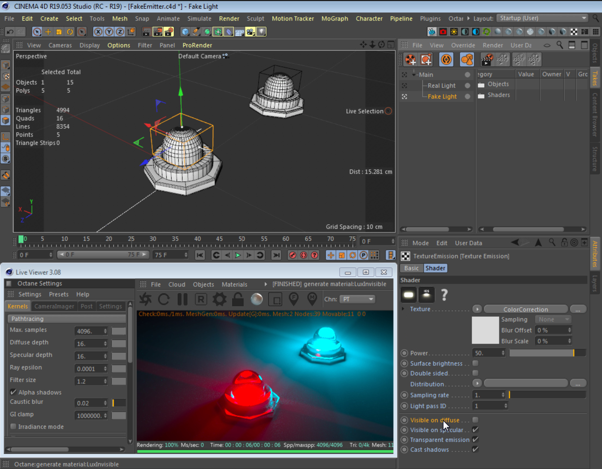
Task: Open the MoGraph menu
Action: [335, 19]
